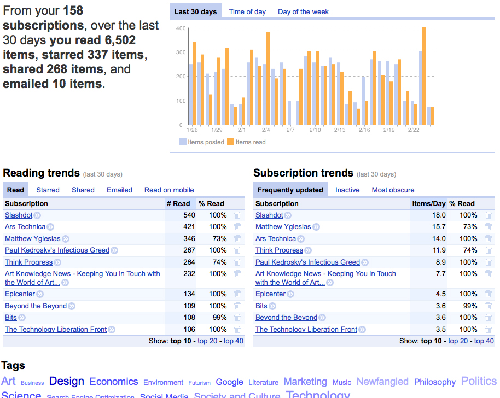Click trash icon for Ars Technica in Reading trends
The height and width of the screenshot is (398, 500).
pos(237,227)
